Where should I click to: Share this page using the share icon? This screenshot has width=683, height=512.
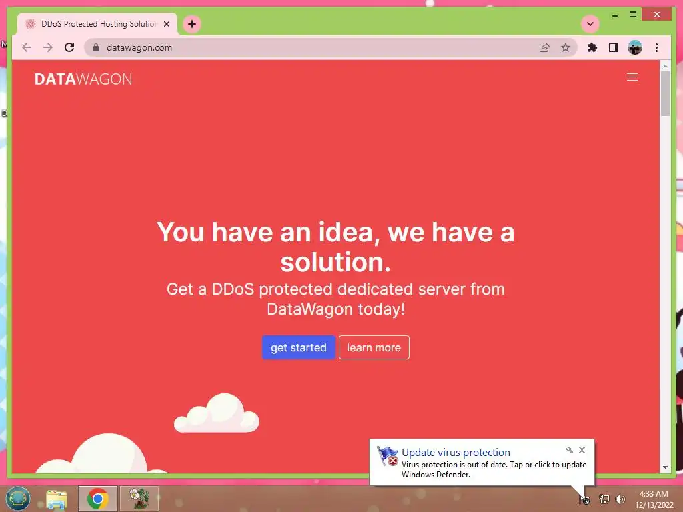544,47
